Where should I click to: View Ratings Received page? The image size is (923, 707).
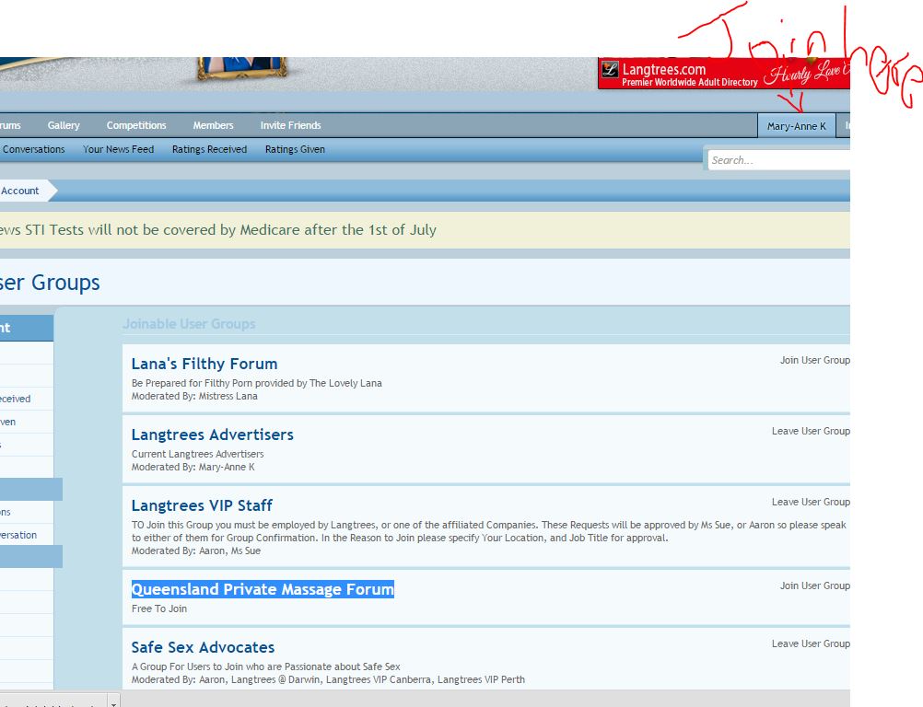209,149
